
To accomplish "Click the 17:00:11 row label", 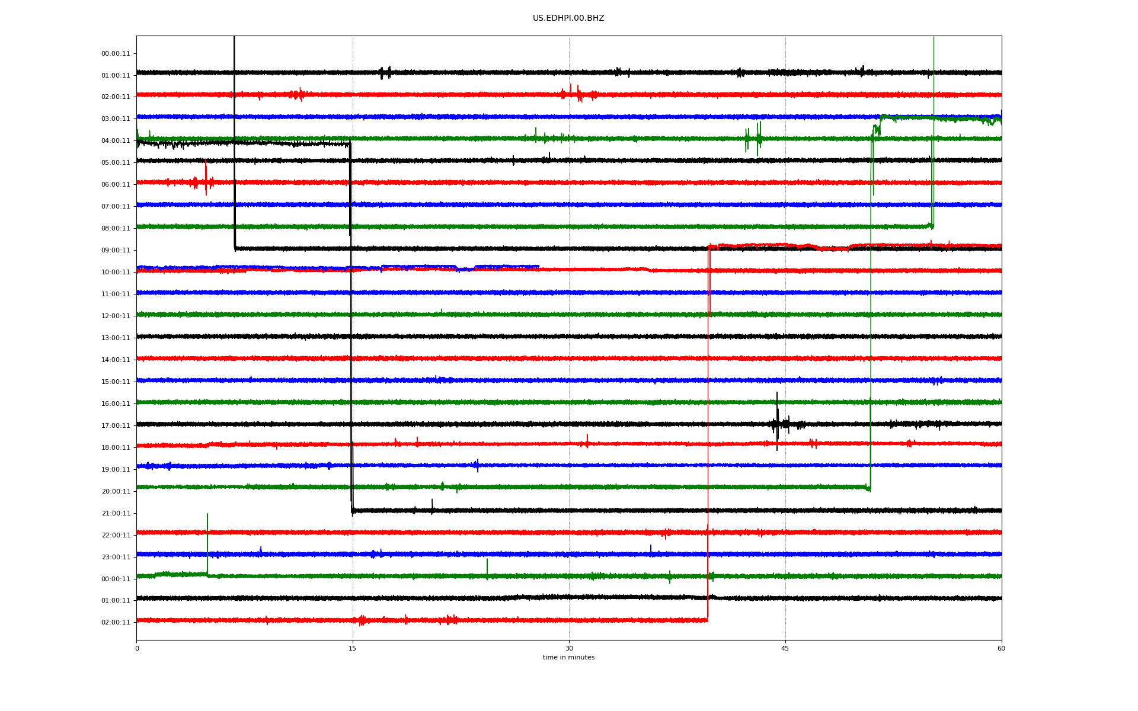I will [x=116, y=425].
